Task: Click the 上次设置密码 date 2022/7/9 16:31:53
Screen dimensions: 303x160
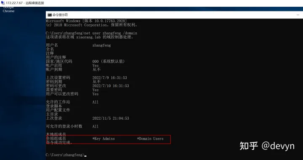Action: click(109, 77)
